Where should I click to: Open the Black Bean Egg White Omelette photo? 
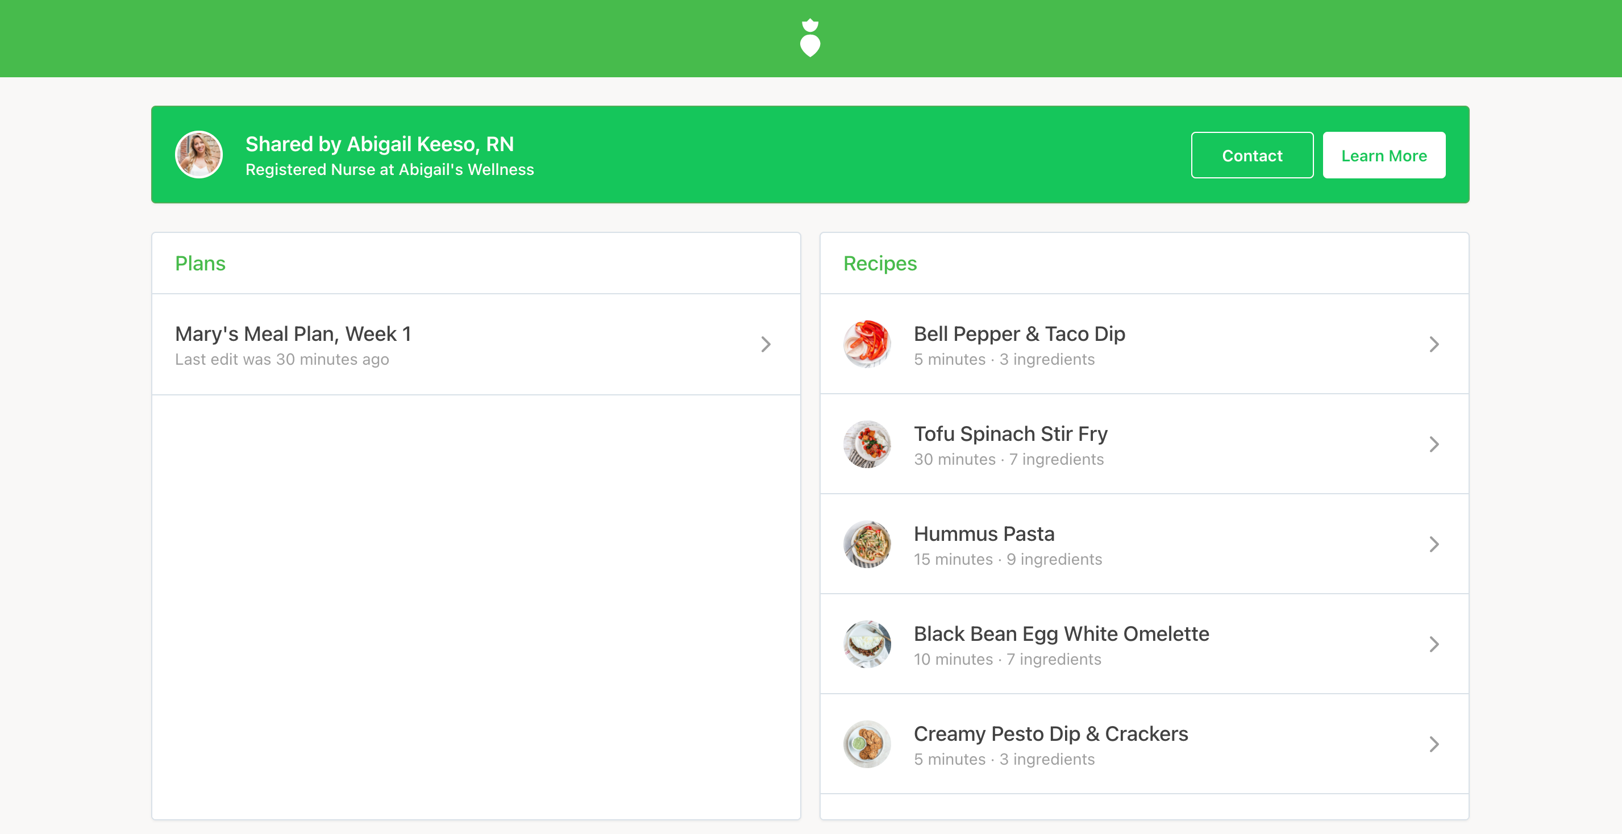pyautogui.click(x=867, y=645)
